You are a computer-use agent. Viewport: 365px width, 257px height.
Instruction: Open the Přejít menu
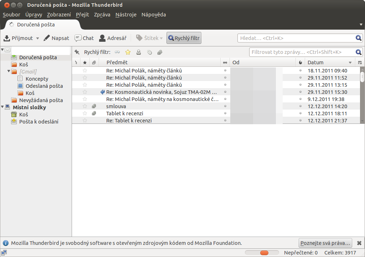tap(82, 15)
